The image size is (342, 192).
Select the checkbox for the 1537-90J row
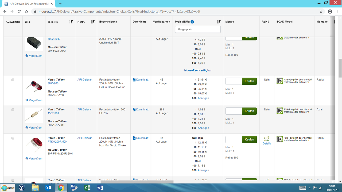pyautogui.click(x=12, y=109)
